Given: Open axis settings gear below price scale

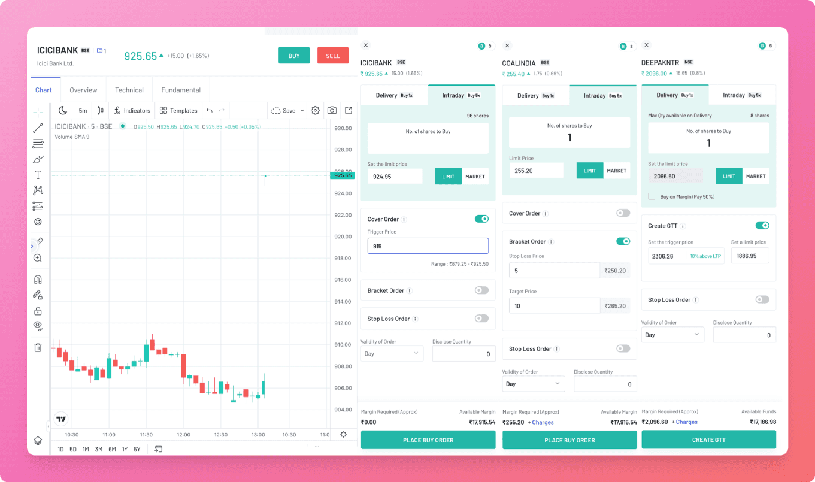Looking at the screenshot, I should 343,435.
